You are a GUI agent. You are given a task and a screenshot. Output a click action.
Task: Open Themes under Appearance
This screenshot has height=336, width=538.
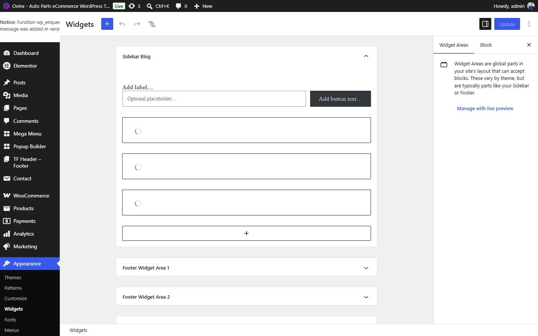pyautogui.click(x=13, y=277)
